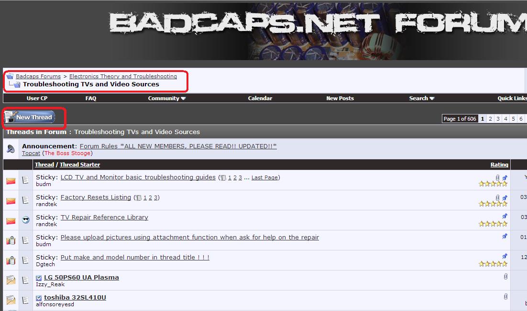Viewport: 527px width, 311px height.
Task: Open page 3 of LCD TV troubleshooting guides thread
Action: click(x=241, y=177)
